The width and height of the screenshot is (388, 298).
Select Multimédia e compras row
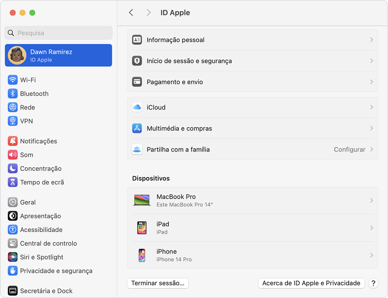pyautogui.click(x=179, y=128)
